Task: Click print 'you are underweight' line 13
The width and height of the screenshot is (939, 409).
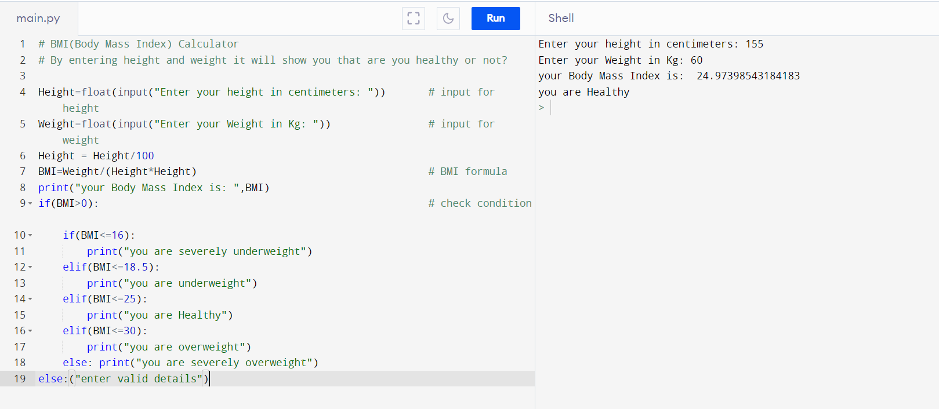Action: tap(172, 283)
